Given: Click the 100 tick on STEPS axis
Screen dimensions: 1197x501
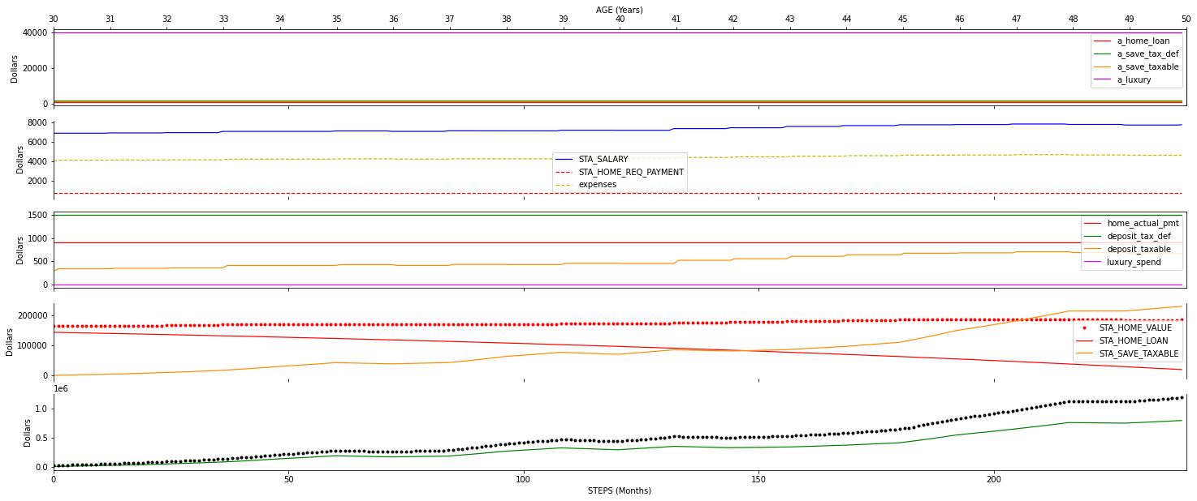Looking at the screenshot, I should (524, 480).
